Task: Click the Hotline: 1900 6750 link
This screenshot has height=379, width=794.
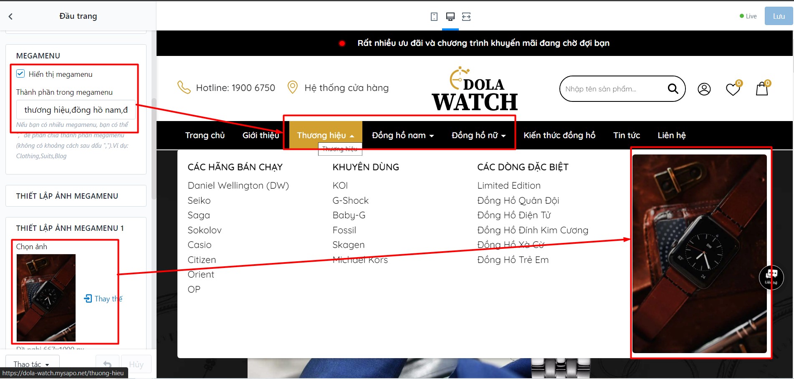Action: click(x=235, y=88)
